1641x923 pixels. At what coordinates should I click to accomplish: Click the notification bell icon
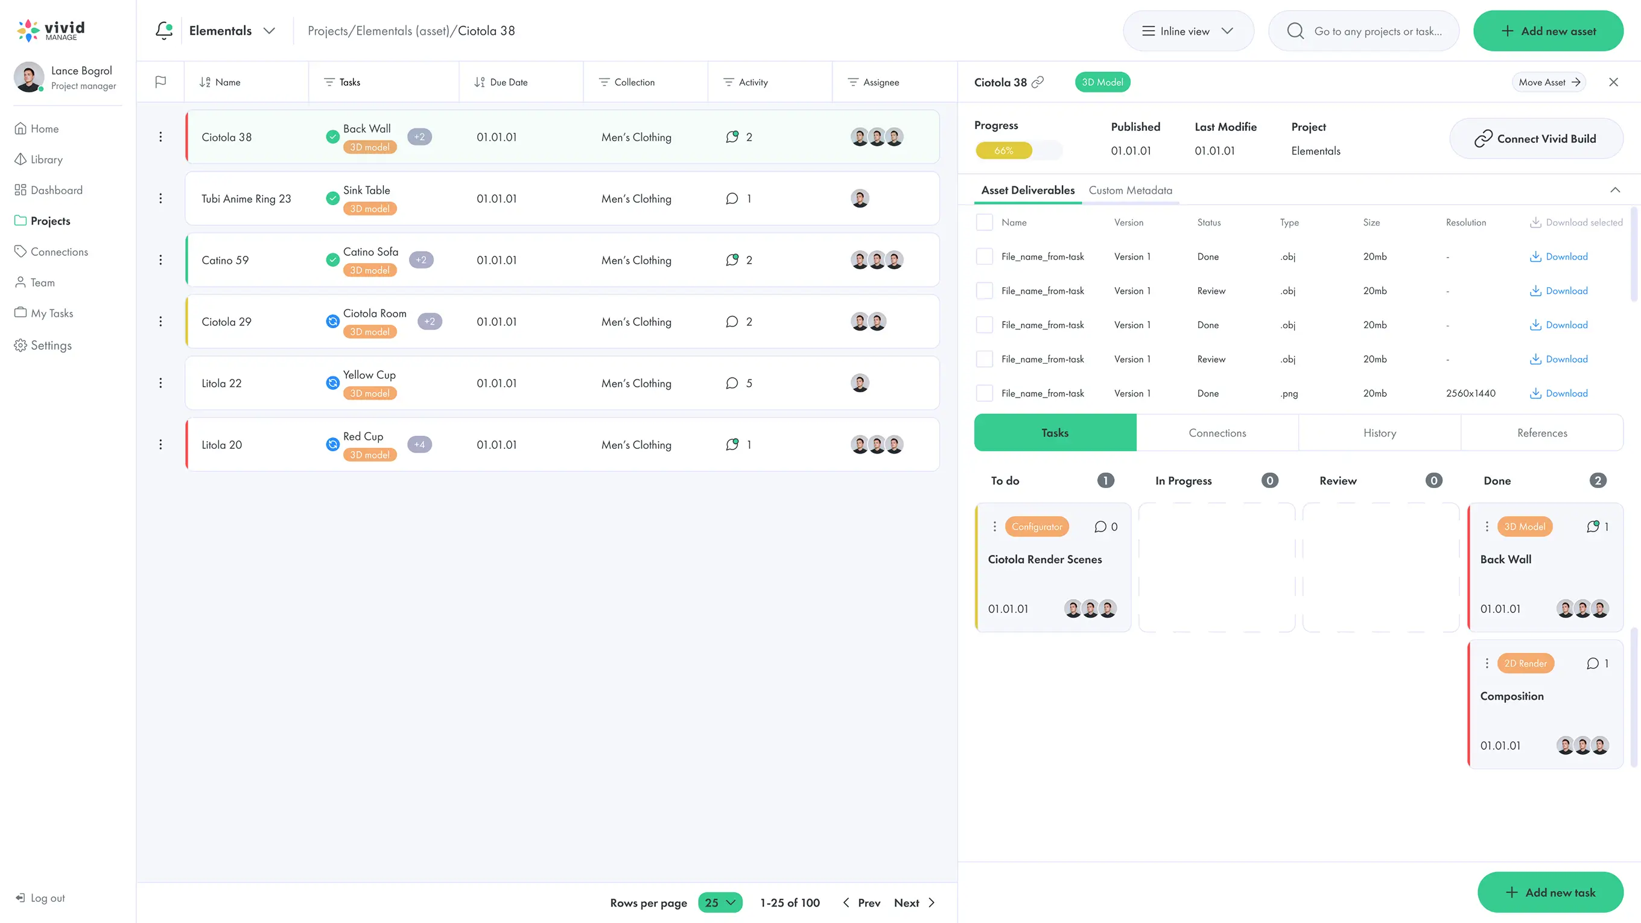(x=163, y=30)
